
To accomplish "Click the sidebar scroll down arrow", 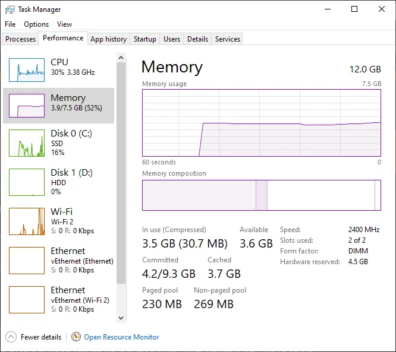I will point(121,318).
